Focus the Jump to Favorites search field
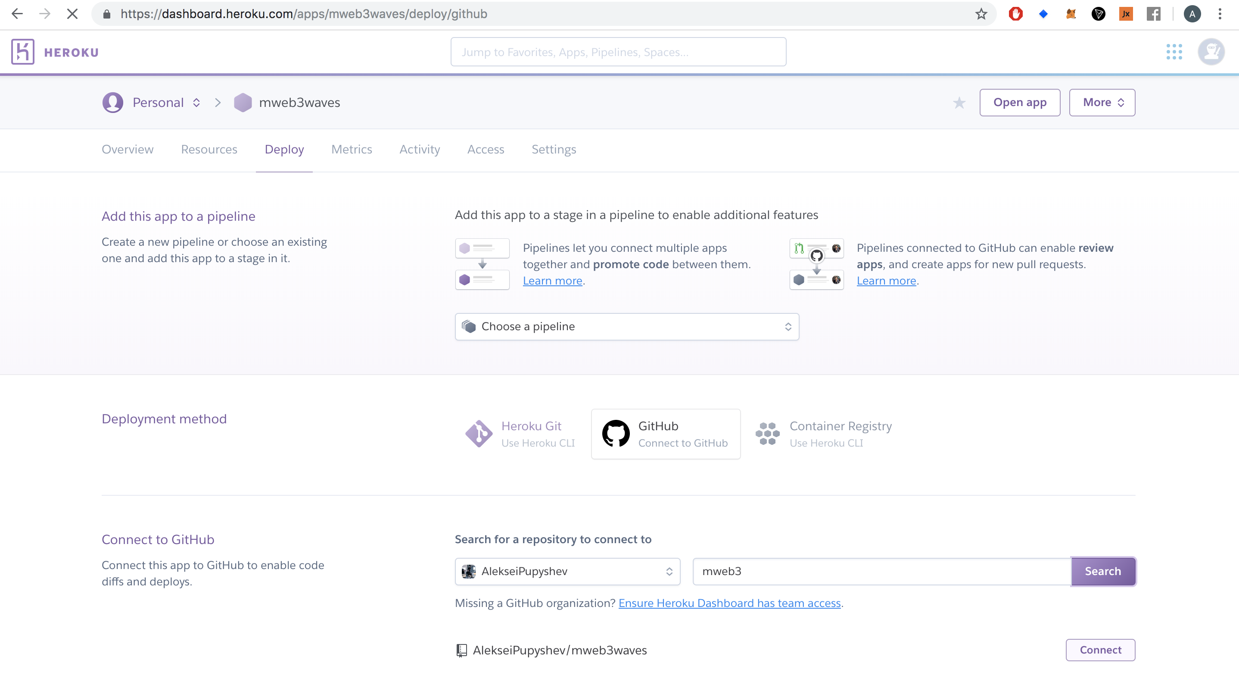The image size is (1239, 688). 618,52
